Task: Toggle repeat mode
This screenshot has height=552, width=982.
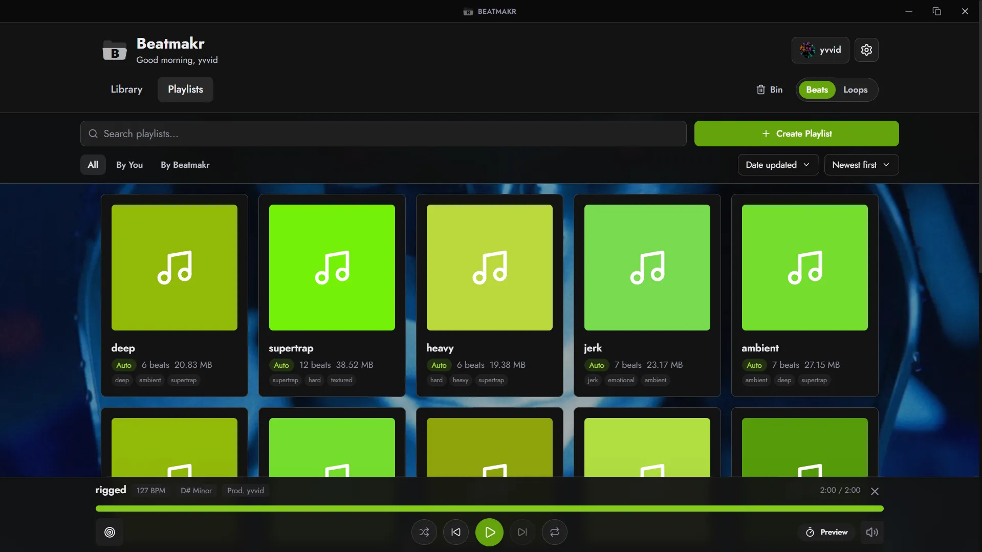Action: tap(554, 532)
